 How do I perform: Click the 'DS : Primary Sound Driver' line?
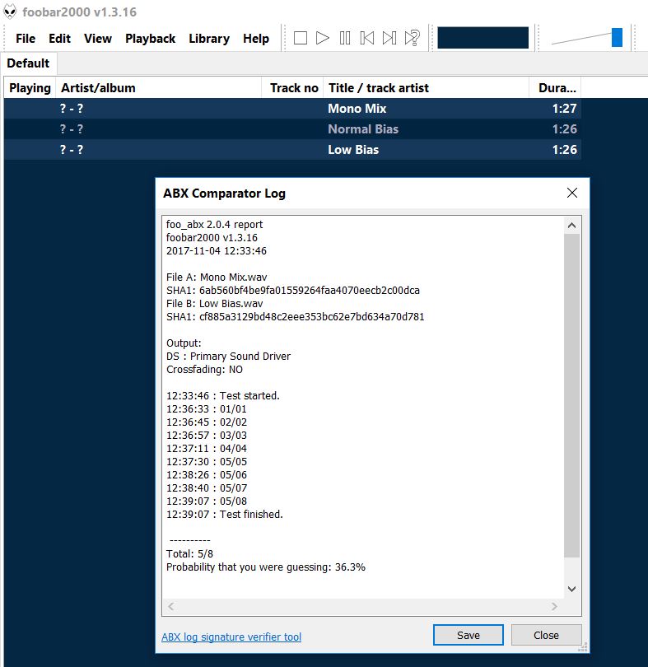tap(228, 356)
